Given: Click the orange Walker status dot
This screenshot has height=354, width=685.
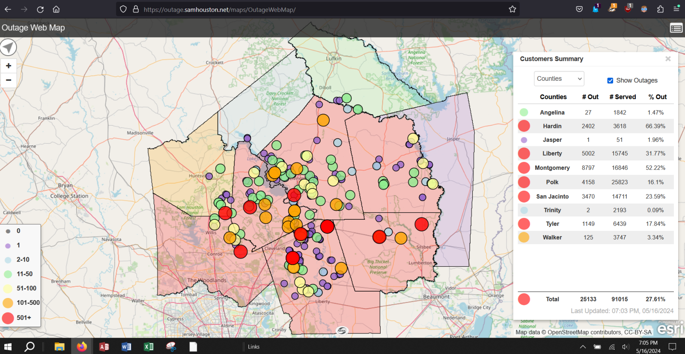Looking at the screenshot, I should (x=524, y=237).
